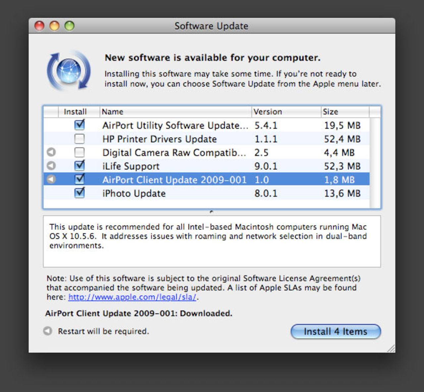Viewport: 424px width, 392px height.
Task: Toggle the iPhoto Update checkbox
Action: (79, 193)
